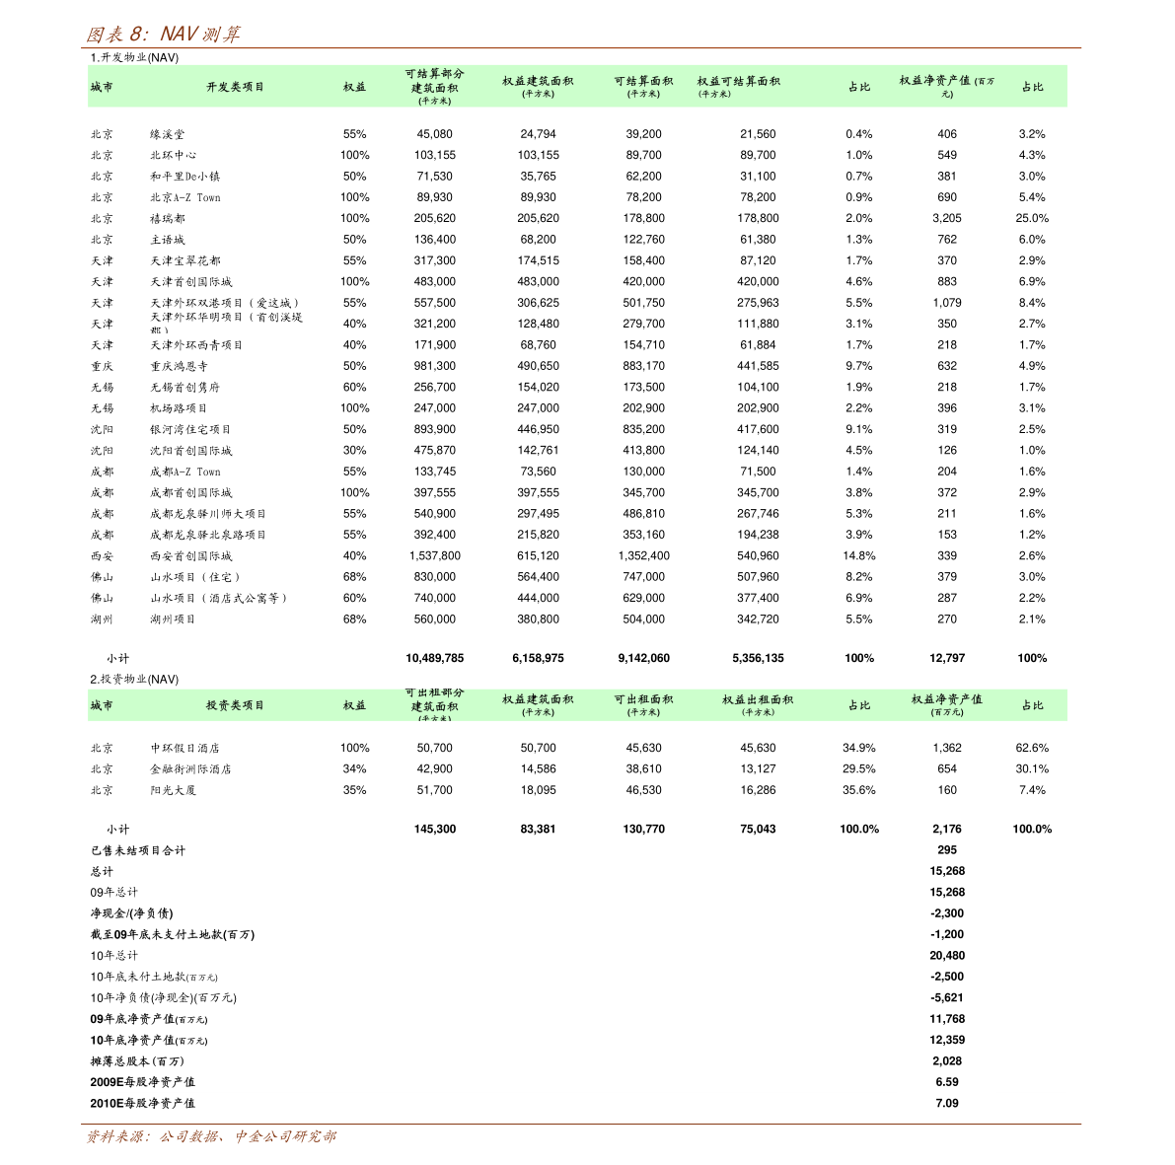1175x1165 pixels.
Task: Select the '2009E每股净资产值' label
Action: (x=142, y=1082)
